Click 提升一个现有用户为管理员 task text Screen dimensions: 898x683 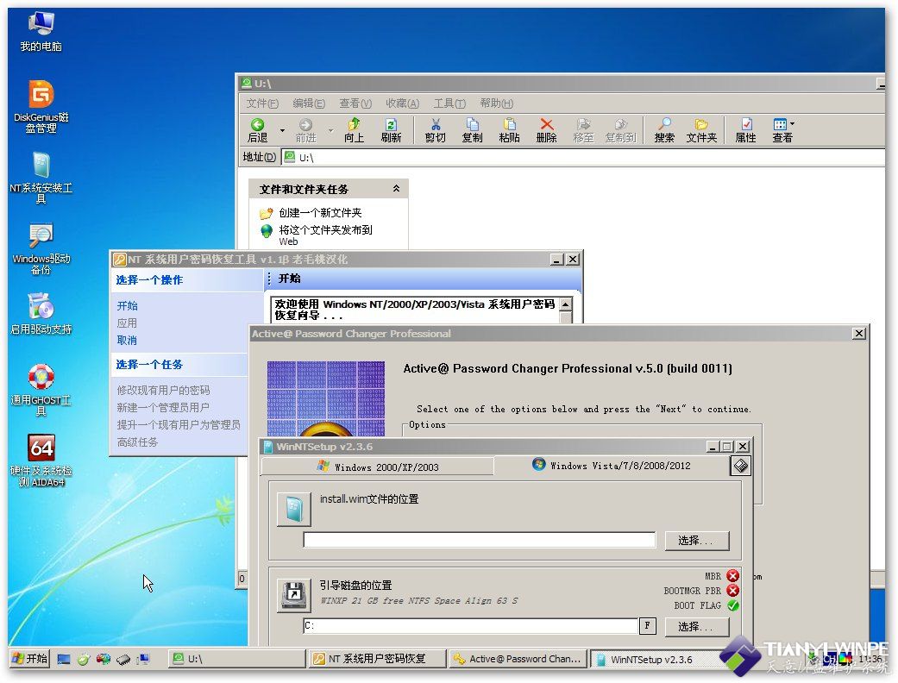[179, 424]
